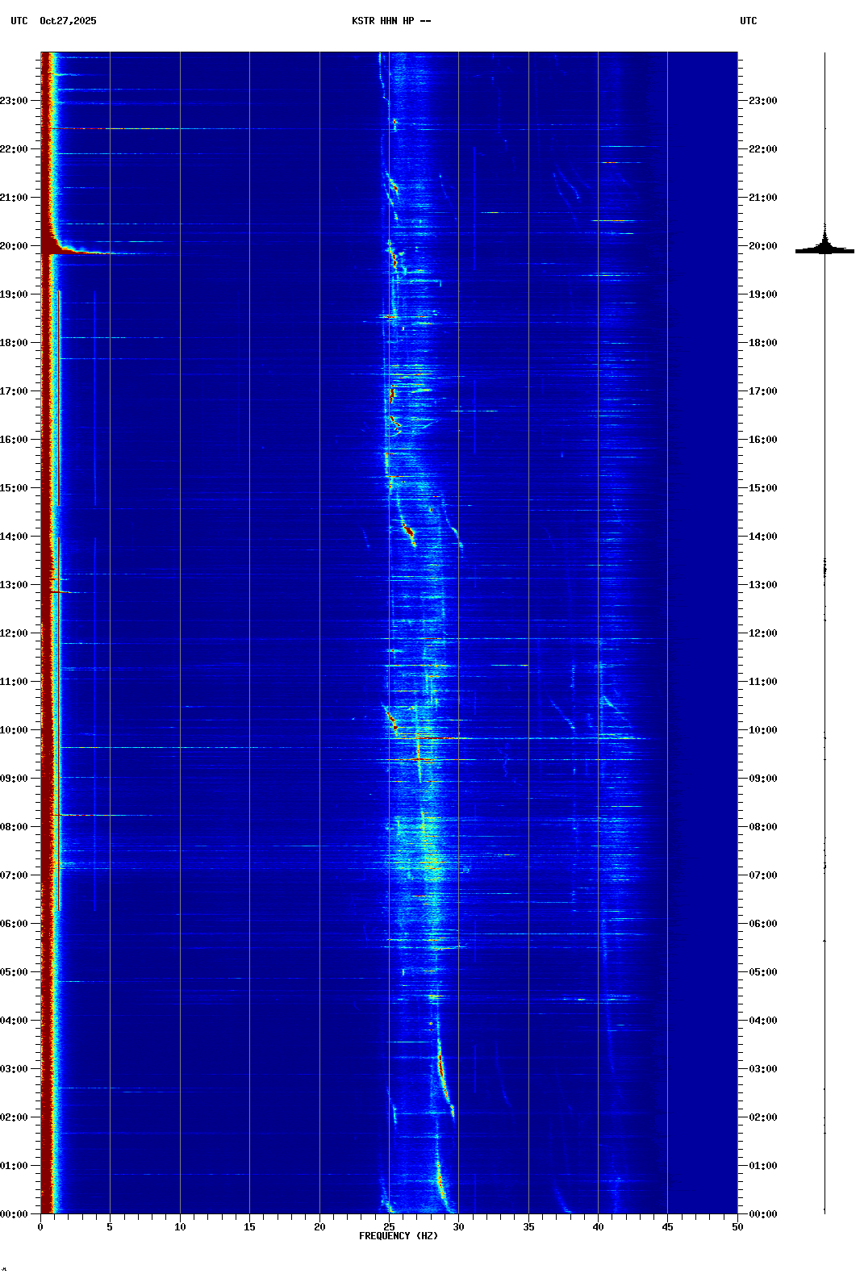Click the 5 tick label on frequency axis
Viewport: 860px width, 1278px height.
pos(110,1226)
